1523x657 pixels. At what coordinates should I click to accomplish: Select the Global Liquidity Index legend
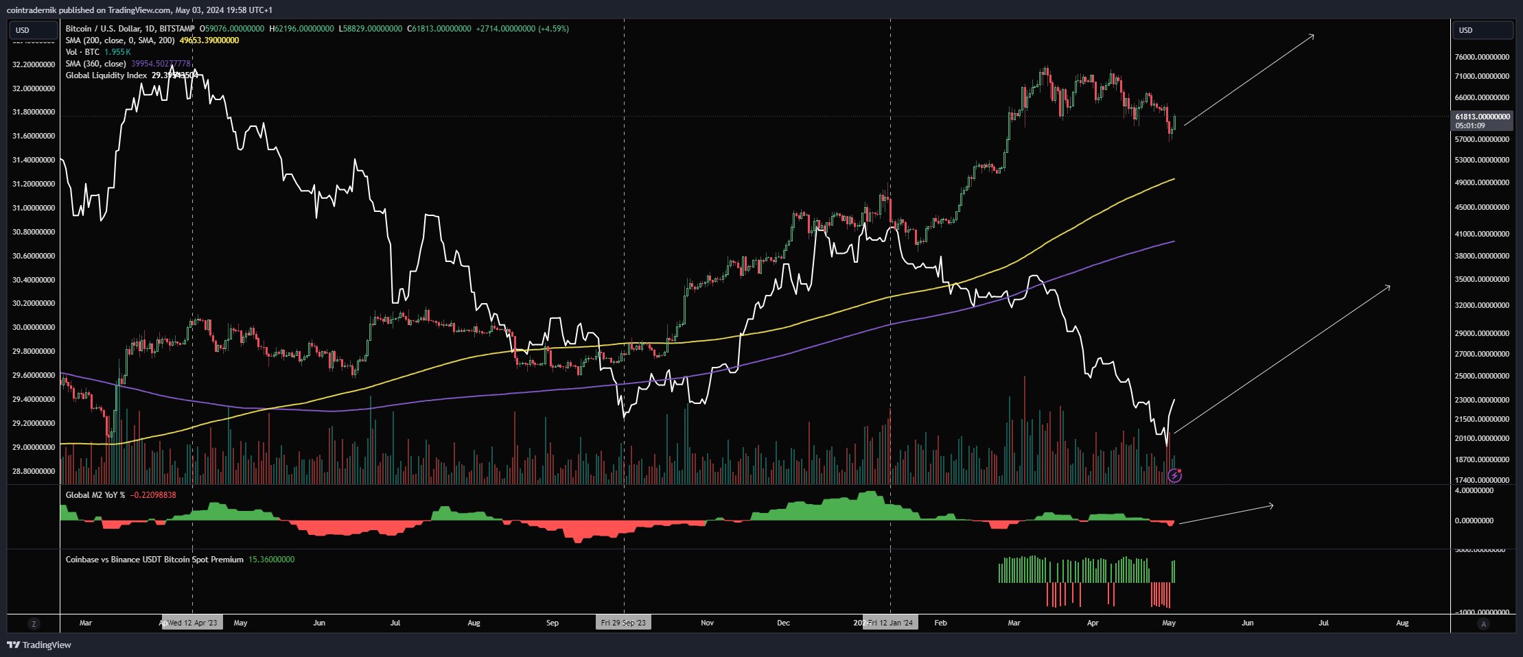click(106, 75)
